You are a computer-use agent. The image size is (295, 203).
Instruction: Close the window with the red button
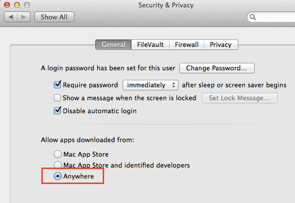coord(7,5)
